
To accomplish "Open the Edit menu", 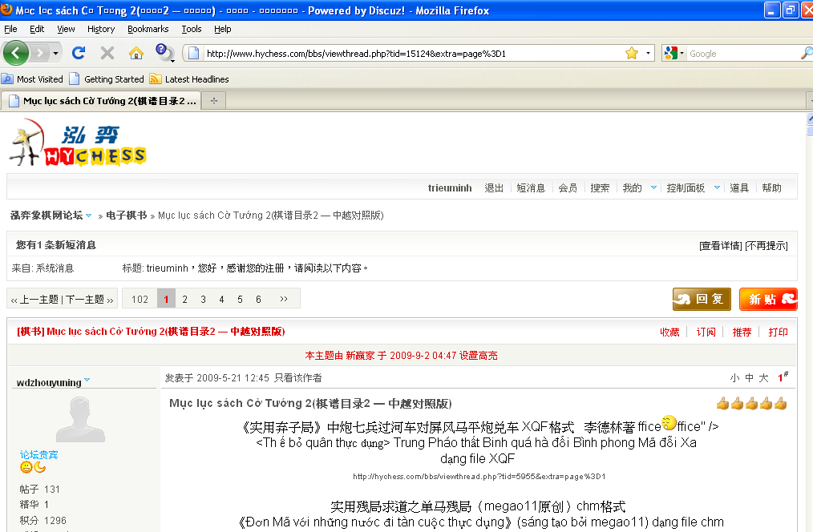I will [x=37, y=29].
